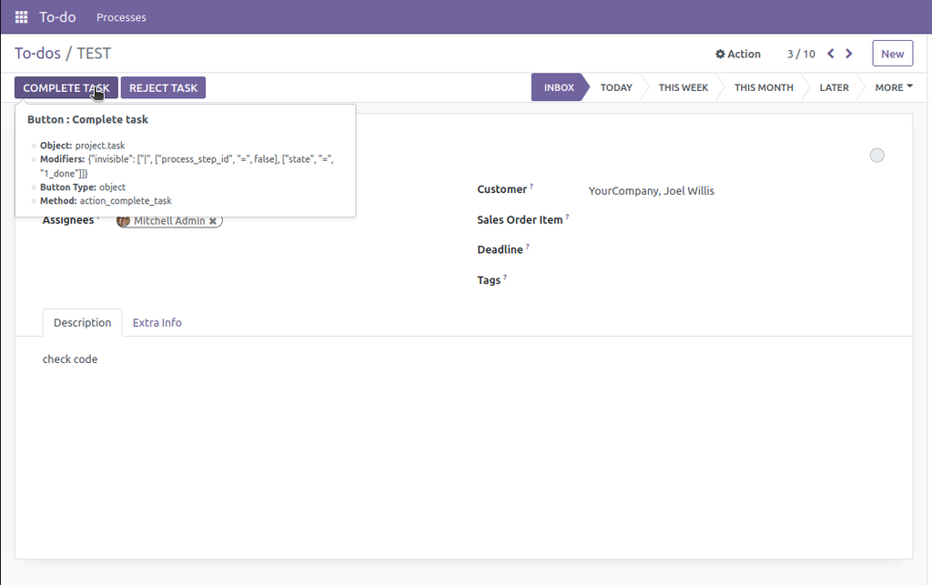Show help tooltip for Deadline
932x585 pixels.
tap(527, 246)
